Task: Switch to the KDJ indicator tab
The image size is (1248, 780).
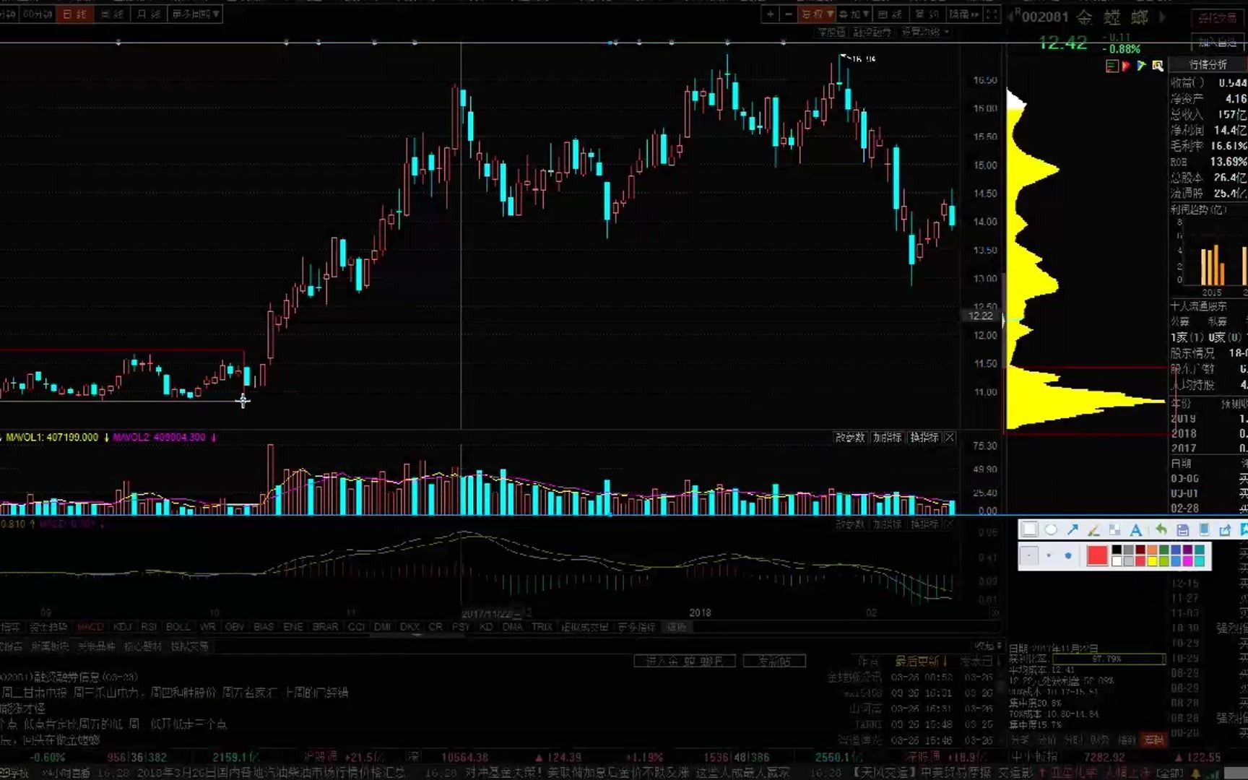Action: [122, 627]
